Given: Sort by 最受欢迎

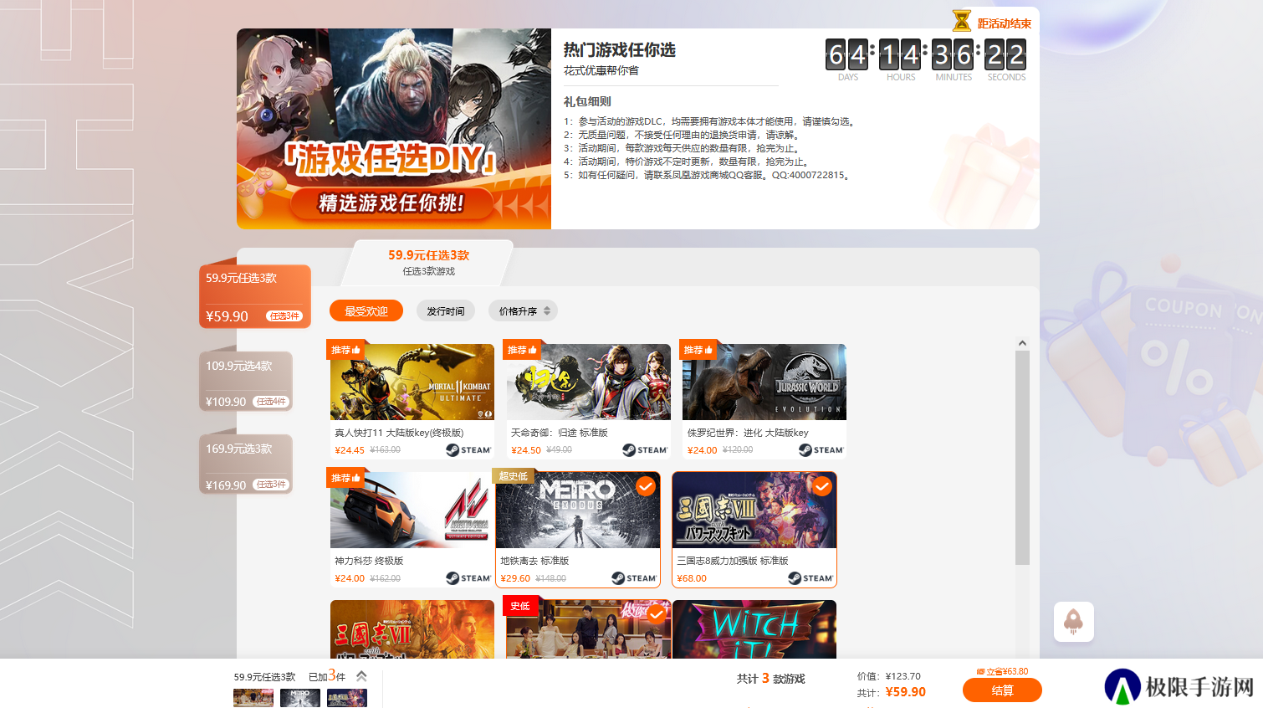Looking at the screenshot, I should tap(366, 311).
